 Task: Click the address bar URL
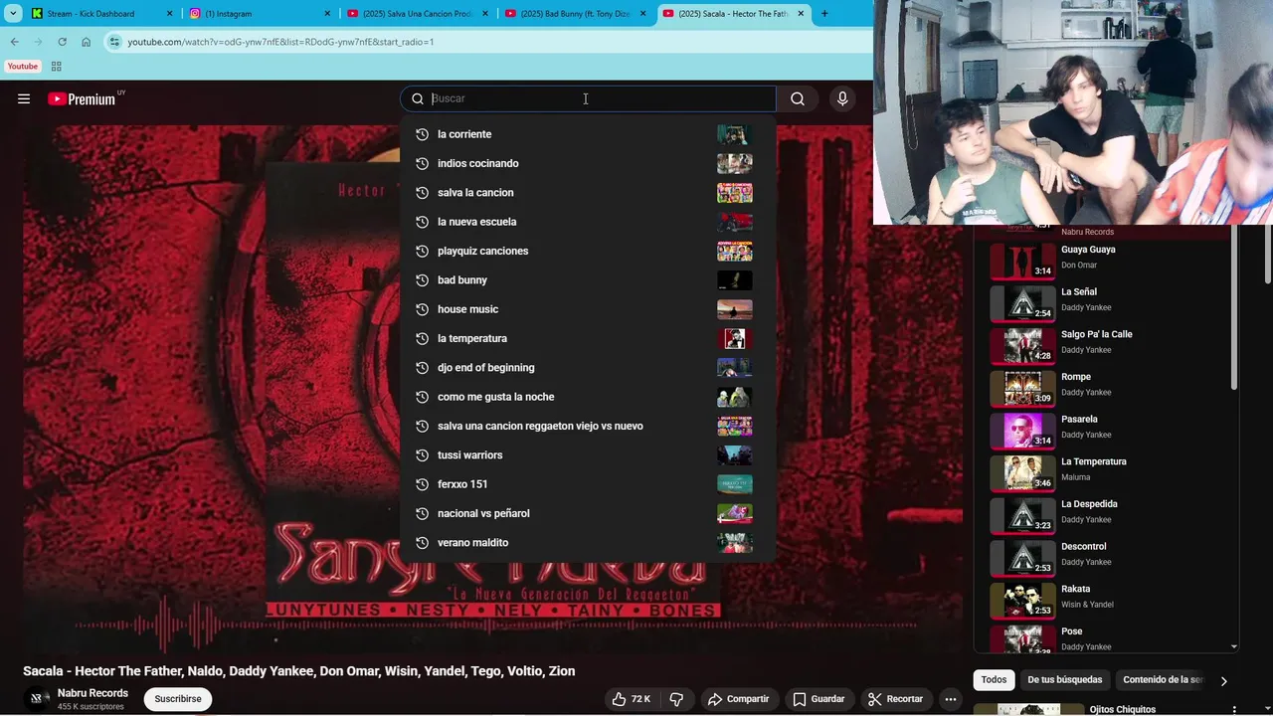coord(280,42)
